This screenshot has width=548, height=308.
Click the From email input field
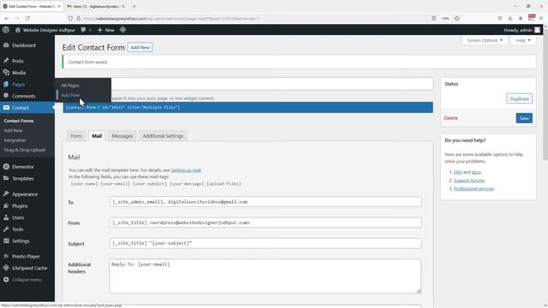[x=265, y=222]
